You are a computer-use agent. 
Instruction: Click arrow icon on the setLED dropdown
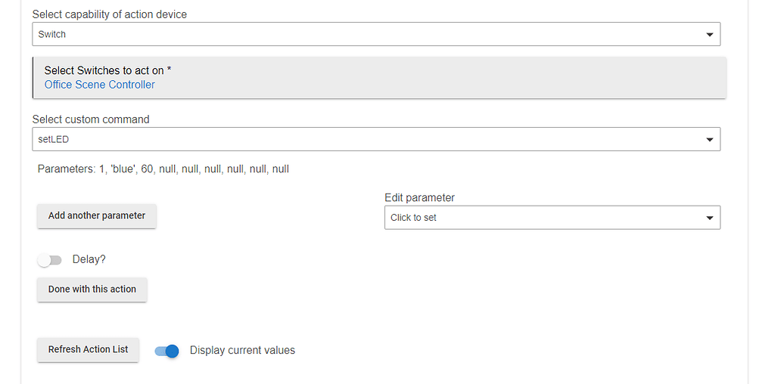pos(709,140)
